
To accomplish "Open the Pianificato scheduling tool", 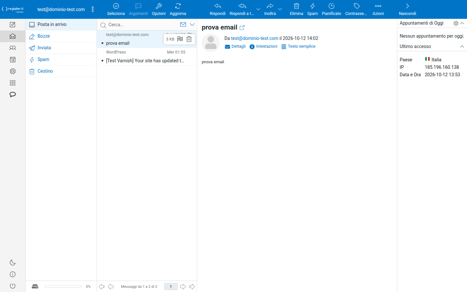I will (x=331, y=9).
